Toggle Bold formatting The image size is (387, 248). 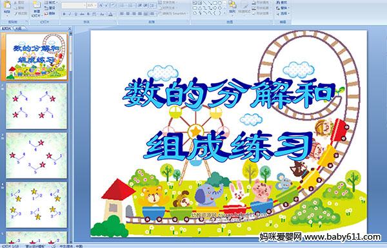64,14
